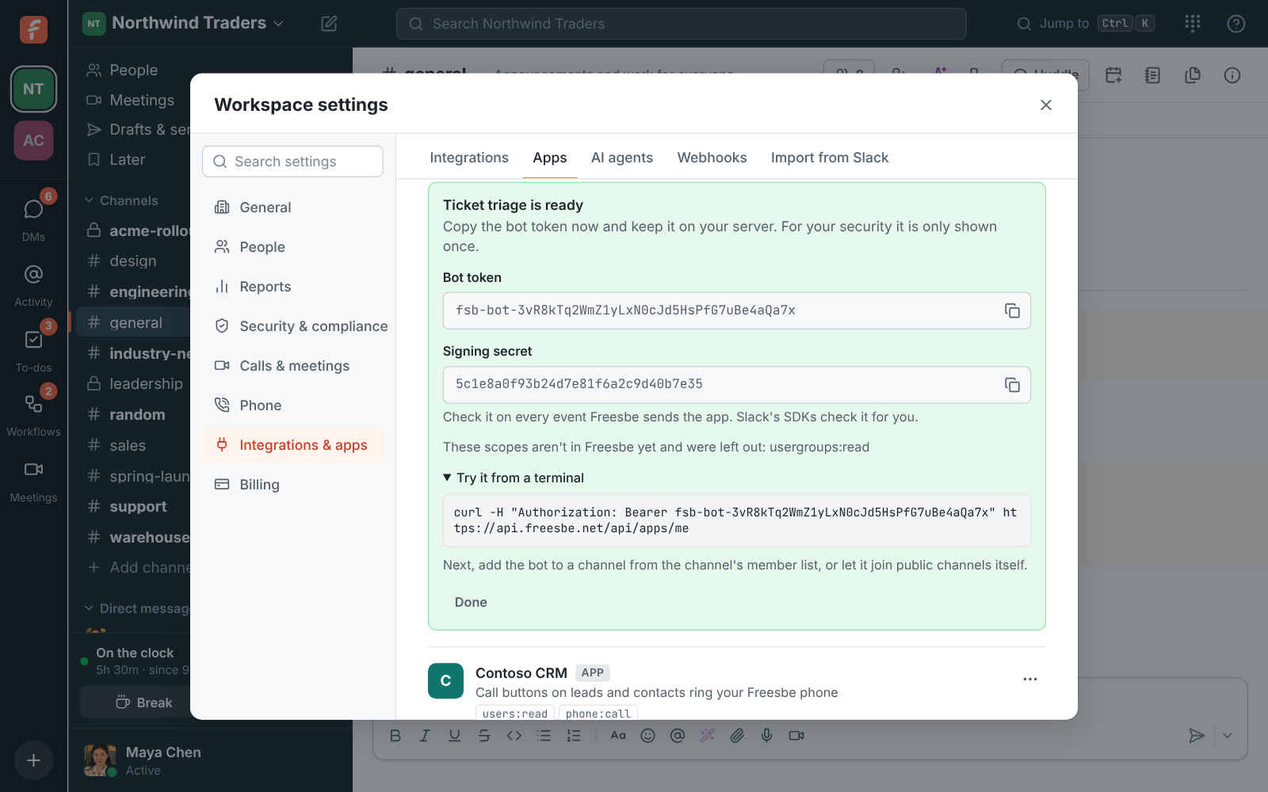
Task: Open the Import from Slack tab
Action: coord(830,158)
